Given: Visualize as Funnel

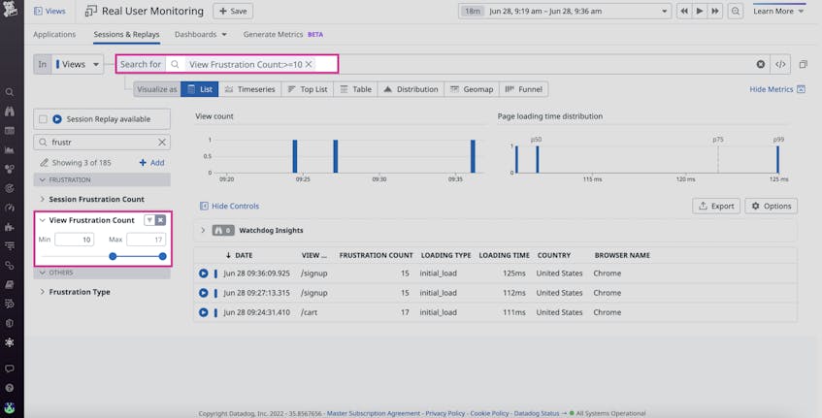Looking at the screenshot, I should [x=524, y=89].
